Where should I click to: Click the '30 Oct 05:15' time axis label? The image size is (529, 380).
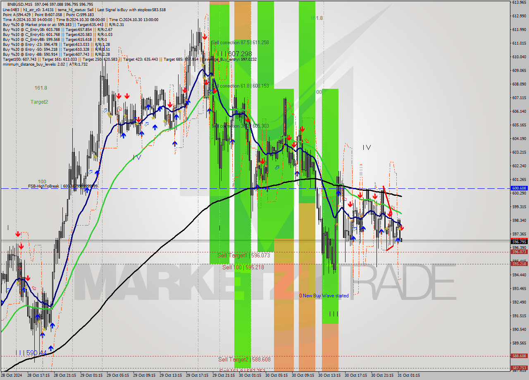(276, 375)
